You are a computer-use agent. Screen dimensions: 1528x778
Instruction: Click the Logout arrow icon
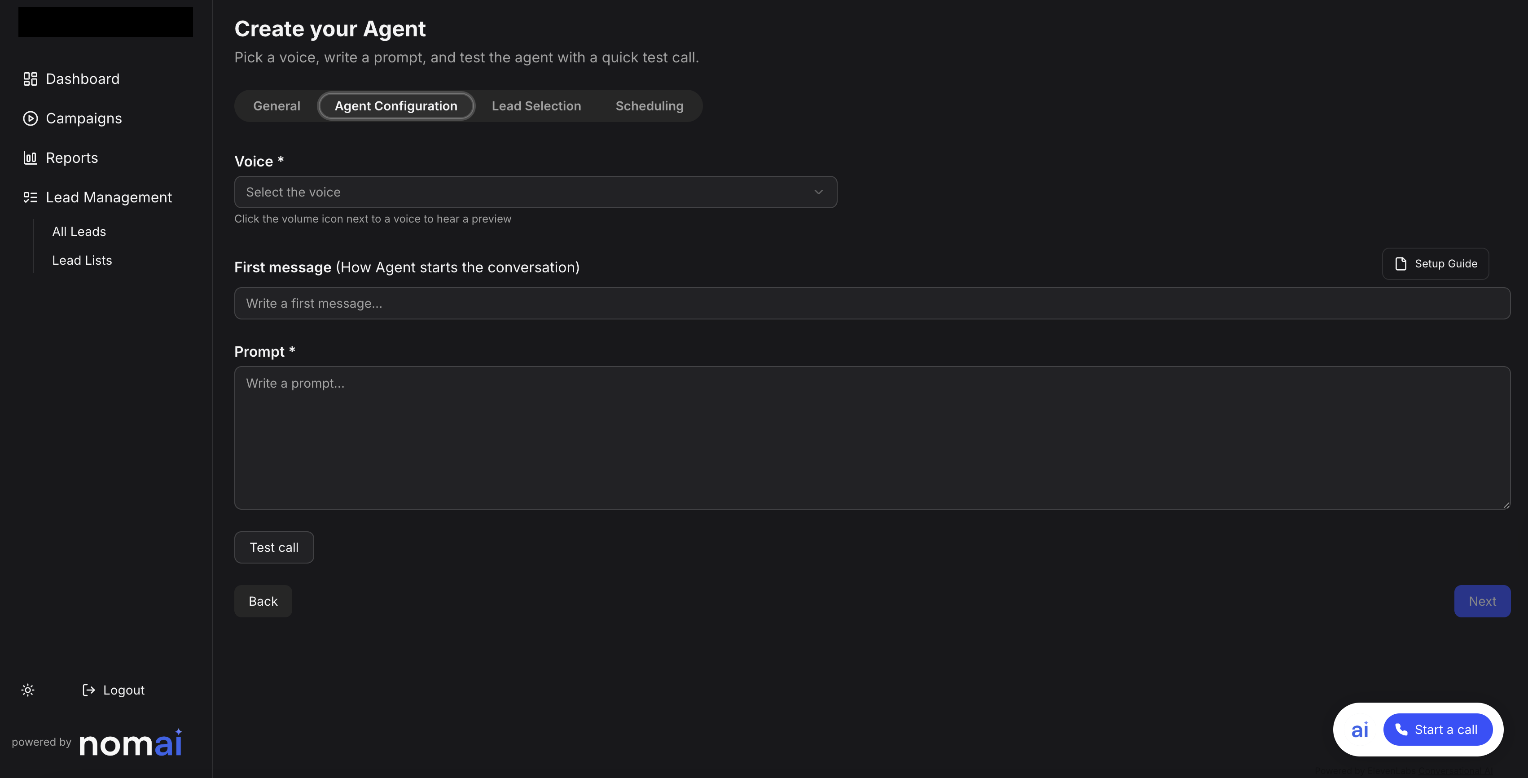click(88, 690)
